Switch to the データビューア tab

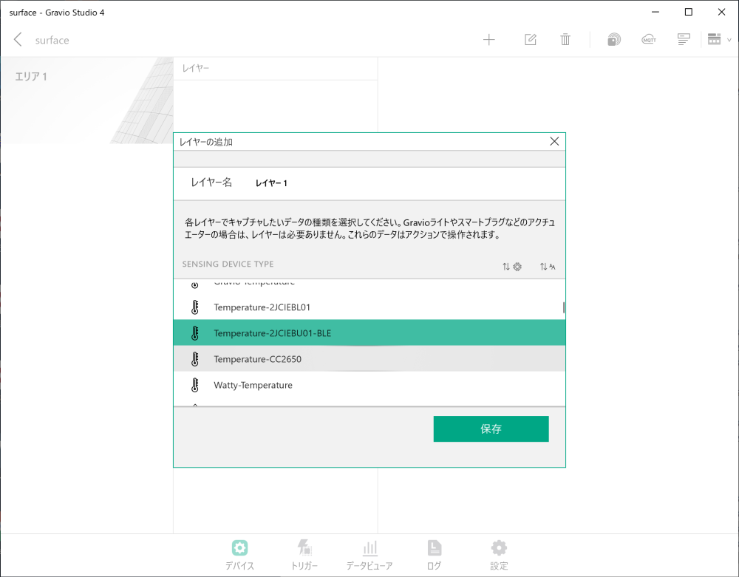coord(369,554)
